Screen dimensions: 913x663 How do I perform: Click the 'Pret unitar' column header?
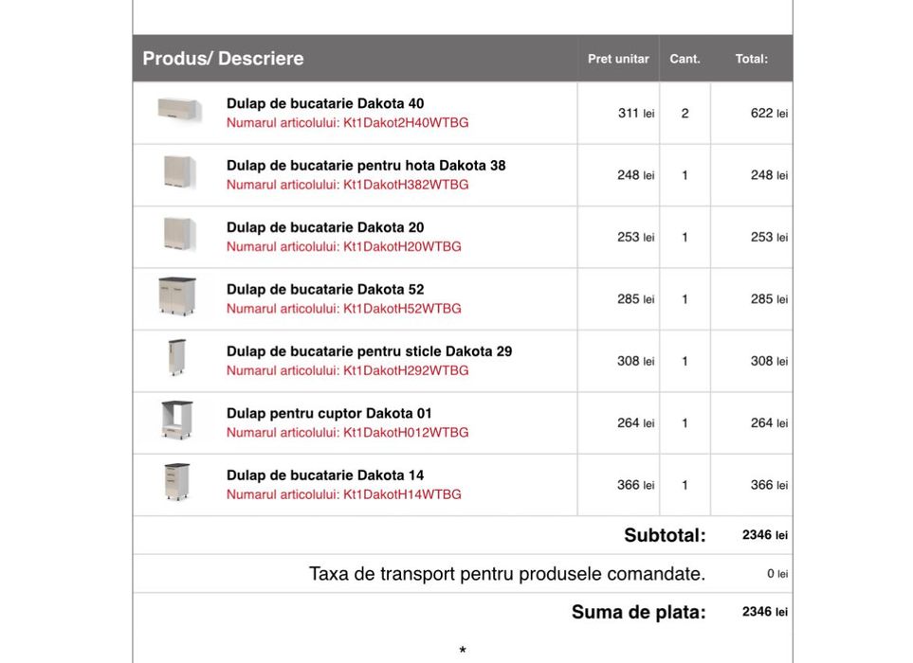618,59
